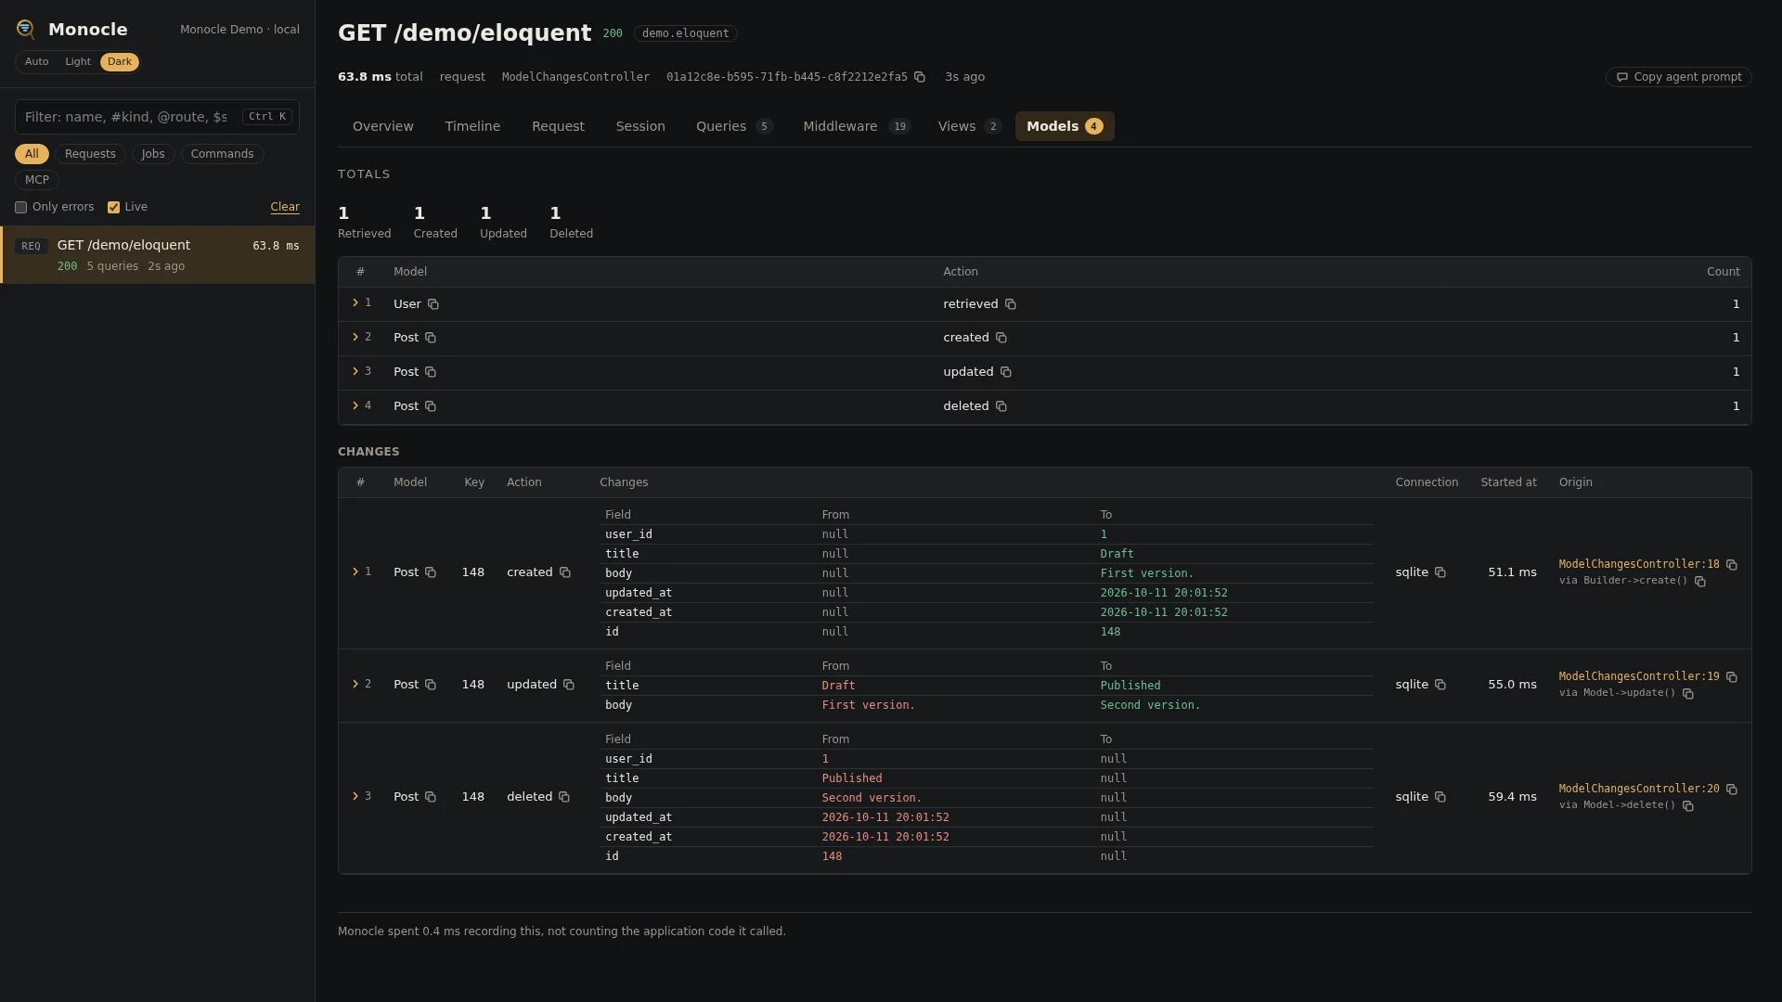Viewport: 1782px width, 1002px height.
Task: Copy 'via Builder->create()' text
Action: pos(1700,582)
